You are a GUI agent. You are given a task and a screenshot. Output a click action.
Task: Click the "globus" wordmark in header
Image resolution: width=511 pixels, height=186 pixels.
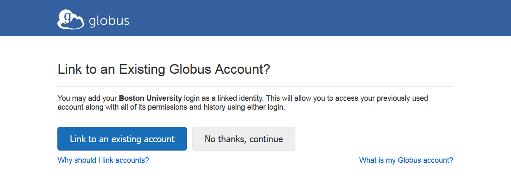tap(109, 21)
